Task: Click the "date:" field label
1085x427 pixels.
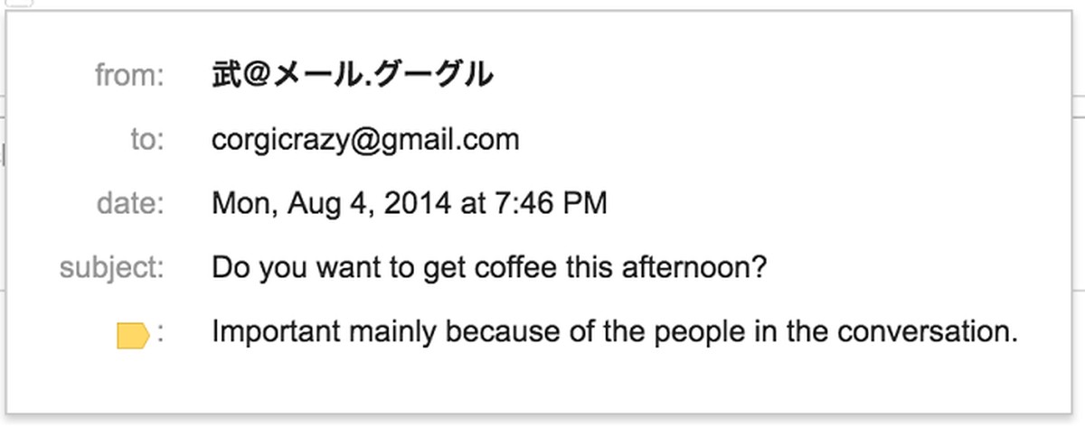Action: tap(132, 203)
